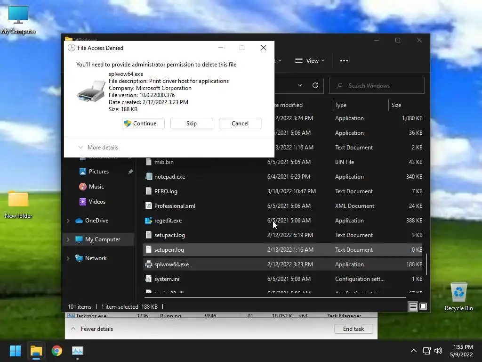This screenshot has height=362, width=482.
Task: Click the Configuration sett... type cell
Action: coord(360,279)
